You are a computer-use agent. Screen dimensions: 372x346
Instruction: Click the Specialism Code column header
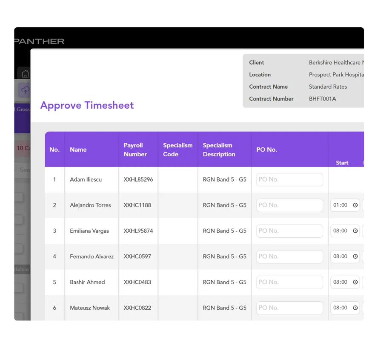click(177, 150)
